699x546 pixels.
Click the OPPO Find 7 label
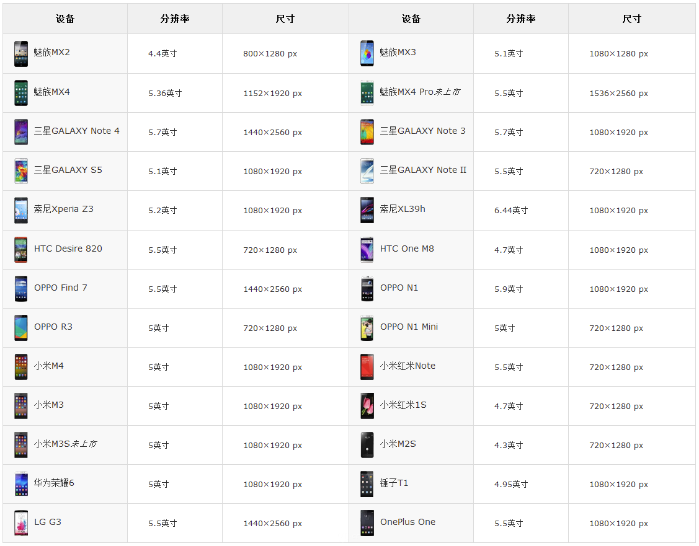61,288
